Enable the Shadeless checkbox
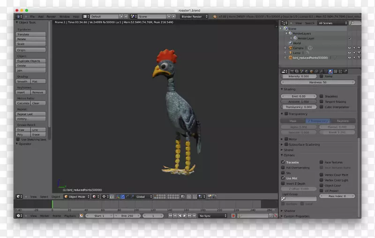The image size is (375, 238). pos(322,96)
